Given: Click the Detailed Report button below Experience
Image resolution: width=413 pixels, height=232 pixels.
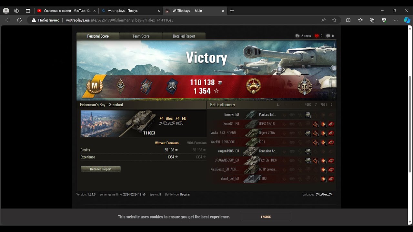Looking at the screenshot, I should tap(101, 169).
